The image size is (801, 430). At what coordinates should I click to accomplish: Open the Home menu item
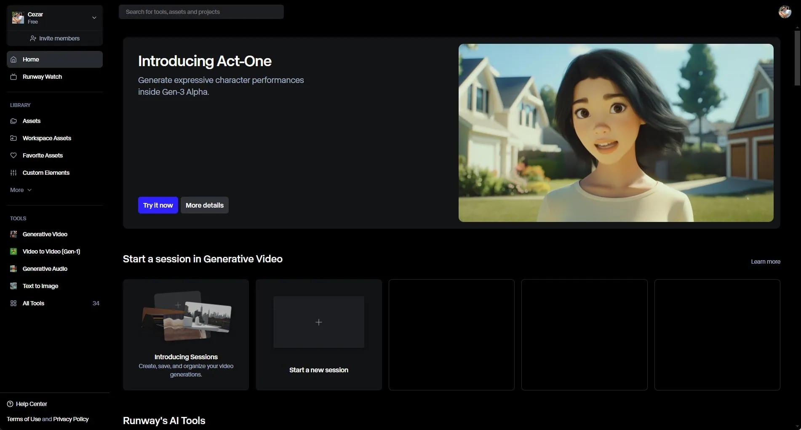pos(55,59)
